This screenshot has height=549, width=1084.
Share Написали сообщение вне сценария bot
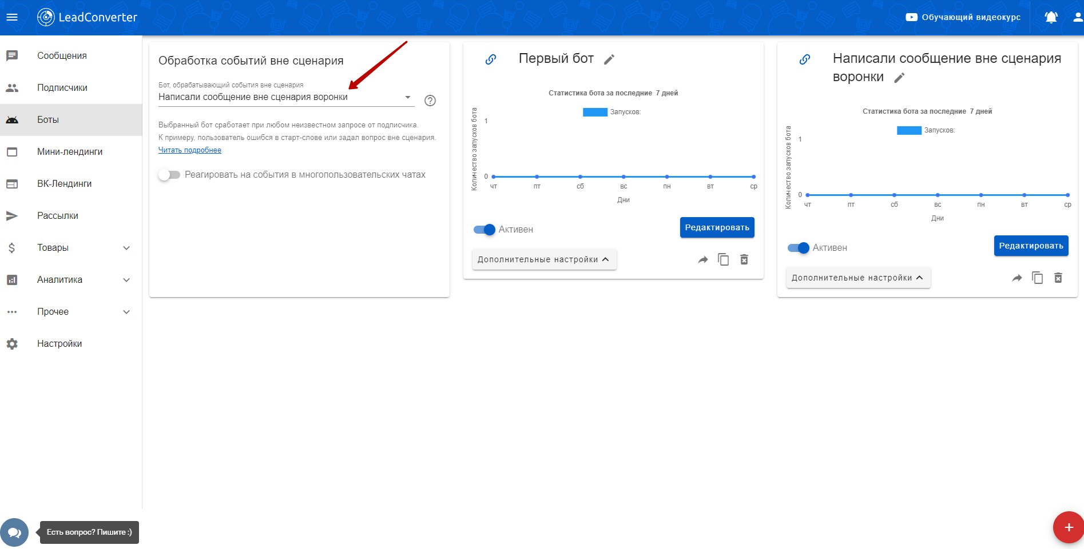(x=1017, y=278)
